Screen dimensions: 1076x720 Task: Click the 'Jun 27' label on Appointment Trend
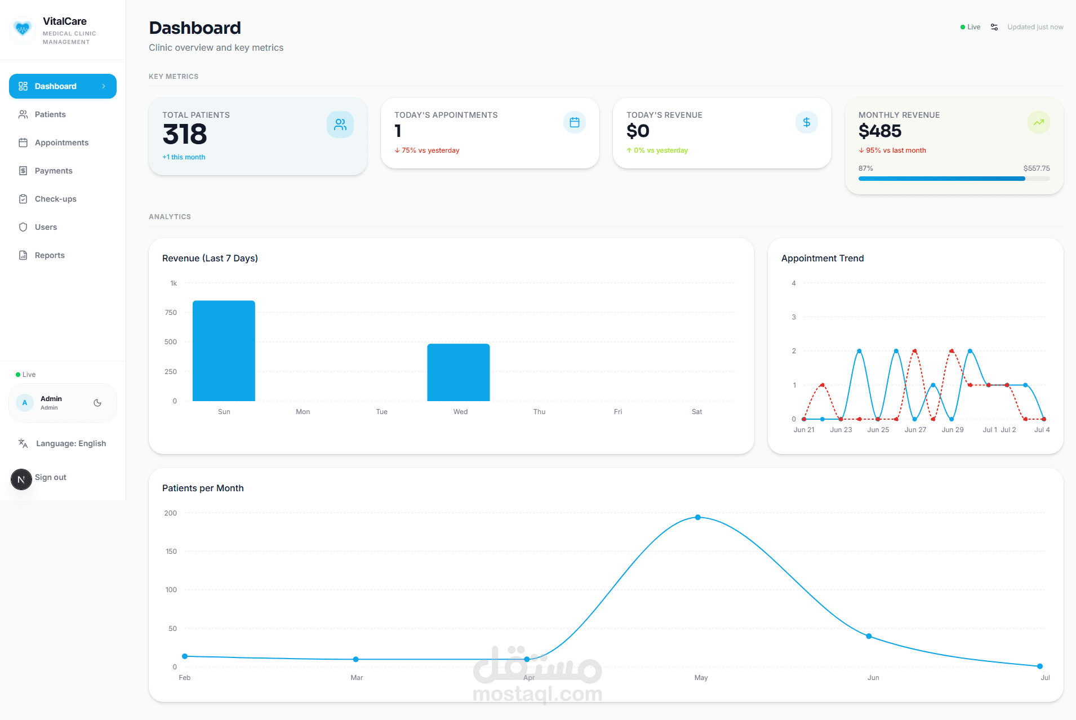pyautogui.click(x=915, y=430)
